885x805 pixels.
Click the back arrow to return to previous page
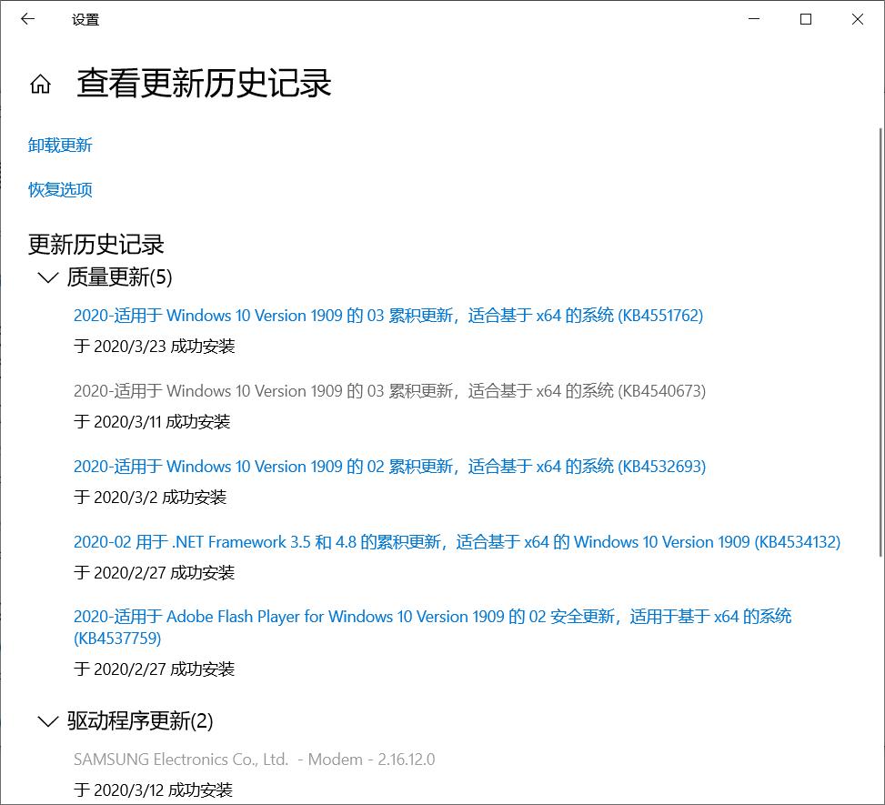click(27, 19)
